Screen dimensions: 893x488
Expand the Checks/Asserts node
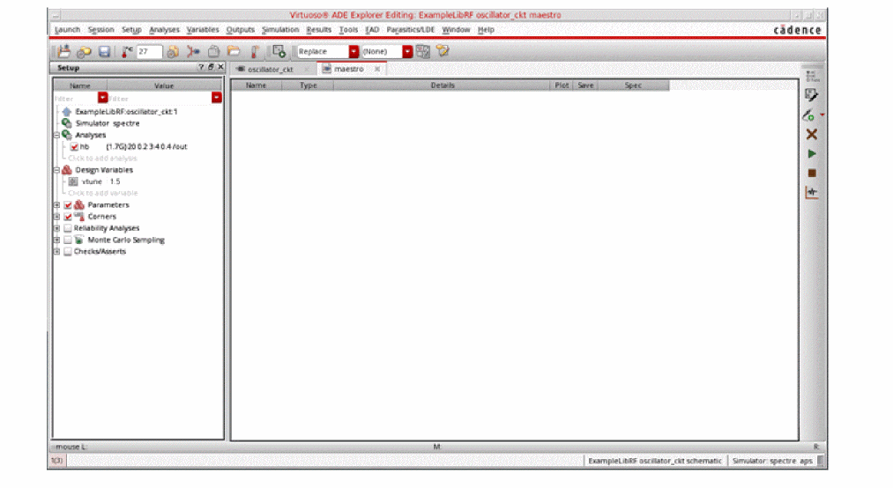coord(57,251)
